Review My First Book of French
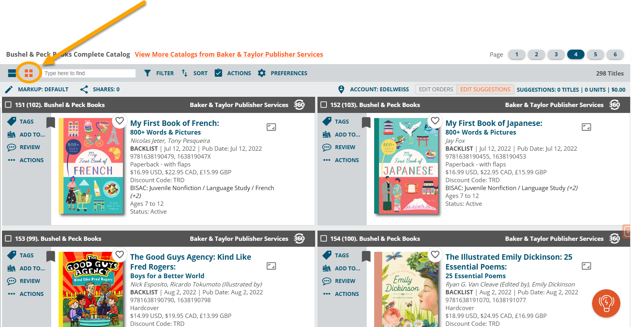The width and height of the screenshot is (631, 327). [24, 147]
